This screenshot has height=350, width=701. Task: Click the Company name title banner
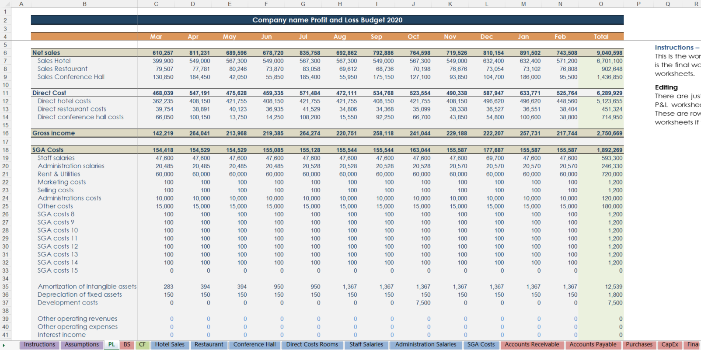click(x=327, y=20)
